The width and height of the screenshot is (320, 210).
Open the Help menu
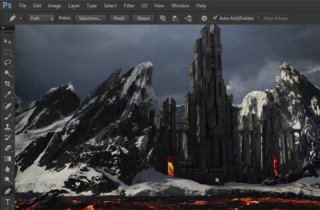point(201,6)
